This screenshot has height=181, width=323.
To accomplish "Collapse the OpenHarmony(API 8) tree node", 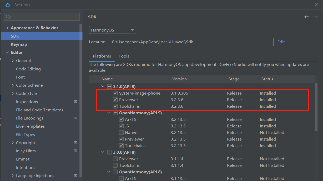I will pos(109,172).
